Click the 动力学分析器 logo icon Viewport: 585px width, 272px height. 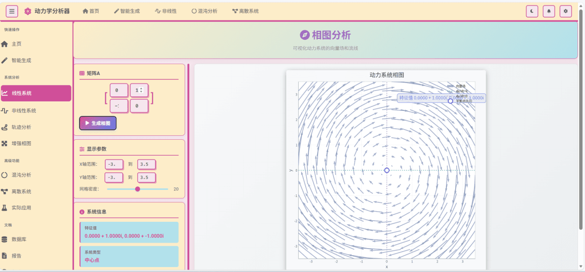28,11
